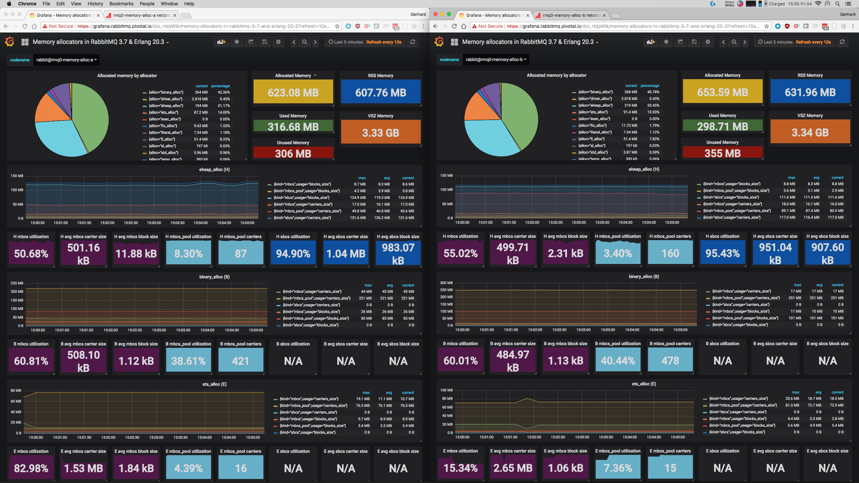Click left RSS Memory 607.76 MB panel

[381, 92]
